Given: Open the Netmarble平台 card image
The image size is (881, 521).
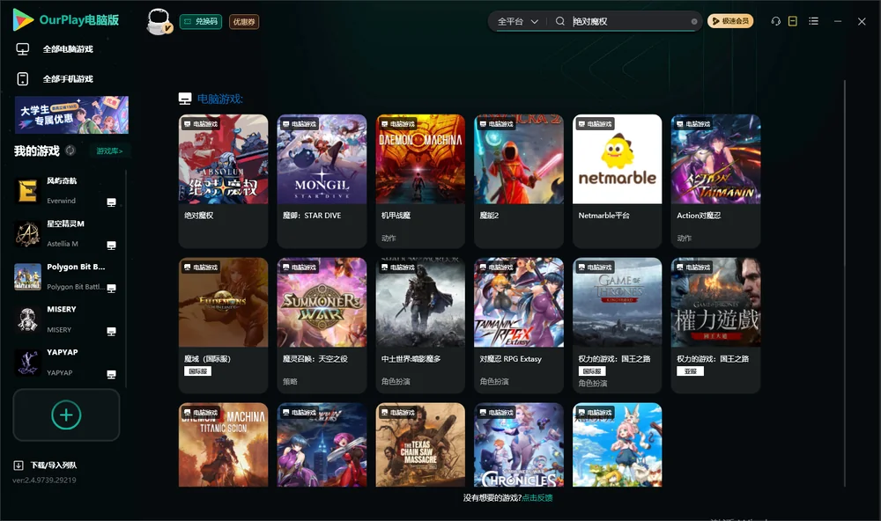Looking at the screenshot, I should (x=618, y=159).
